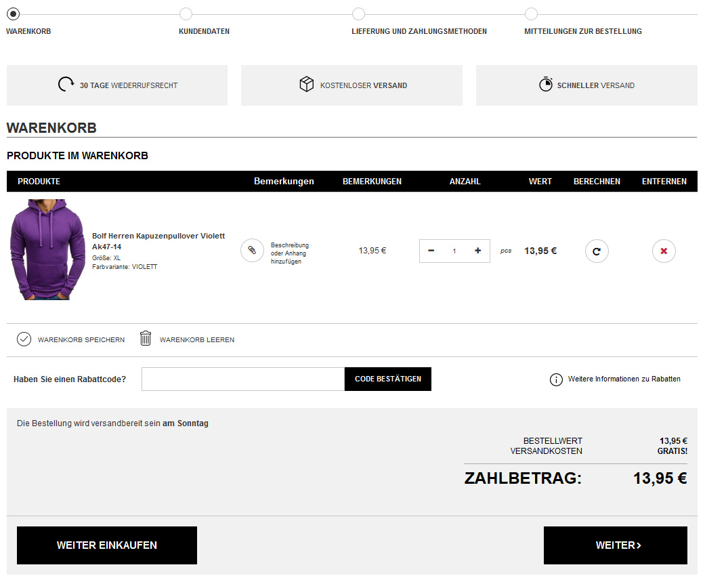Click the paperclip attachment icon
This screenshot has width=705, height=582.
(x=252, y=251)
